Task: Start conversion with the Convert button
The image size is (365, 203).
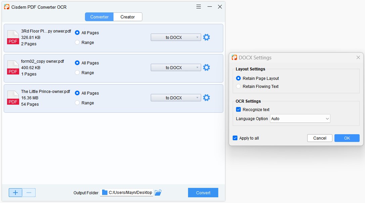Action: (203, 192)
